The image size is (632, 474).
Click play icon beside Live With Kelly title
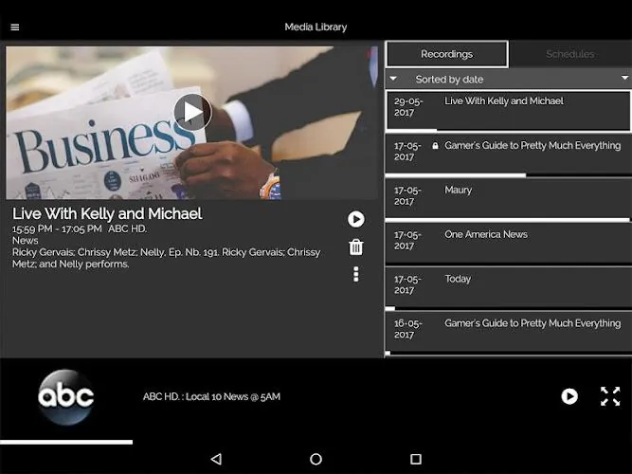click(356, 219)
